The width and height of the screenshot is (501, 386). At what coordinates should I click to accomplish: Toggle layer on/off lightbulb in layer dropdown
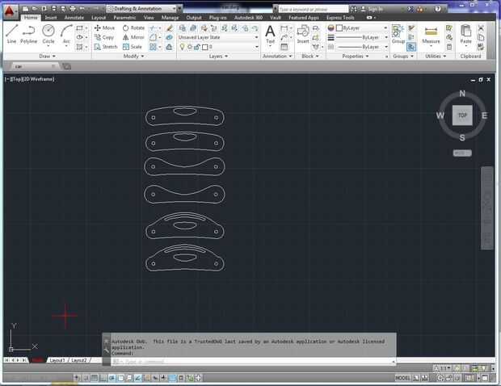(x=182, y=47)
